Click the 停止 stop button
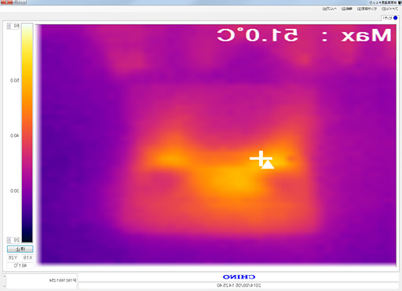The width and height of the screenshot is (402, 291). [x=20, y=249]
